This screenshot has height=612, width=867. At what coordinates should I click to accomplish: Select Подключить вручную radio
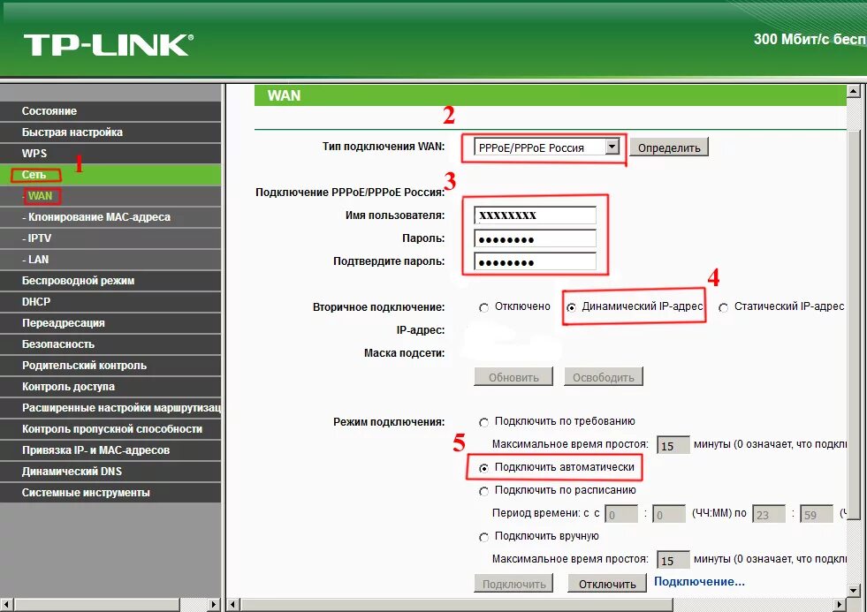click(483, 537)
